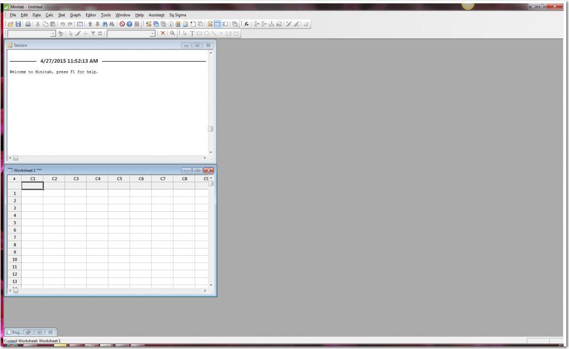This screenshot has width=569, height=349.
Task: Show the Session folder icon
Action: 148,24
